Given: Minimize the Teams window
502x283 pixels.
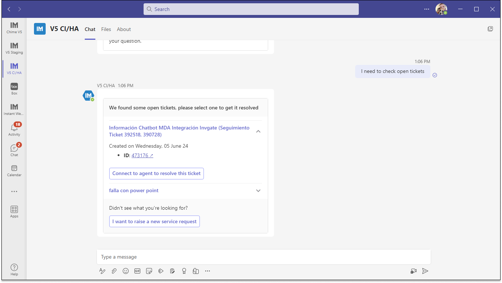Looking at the screenshot, I should click(x=460, y=9).
